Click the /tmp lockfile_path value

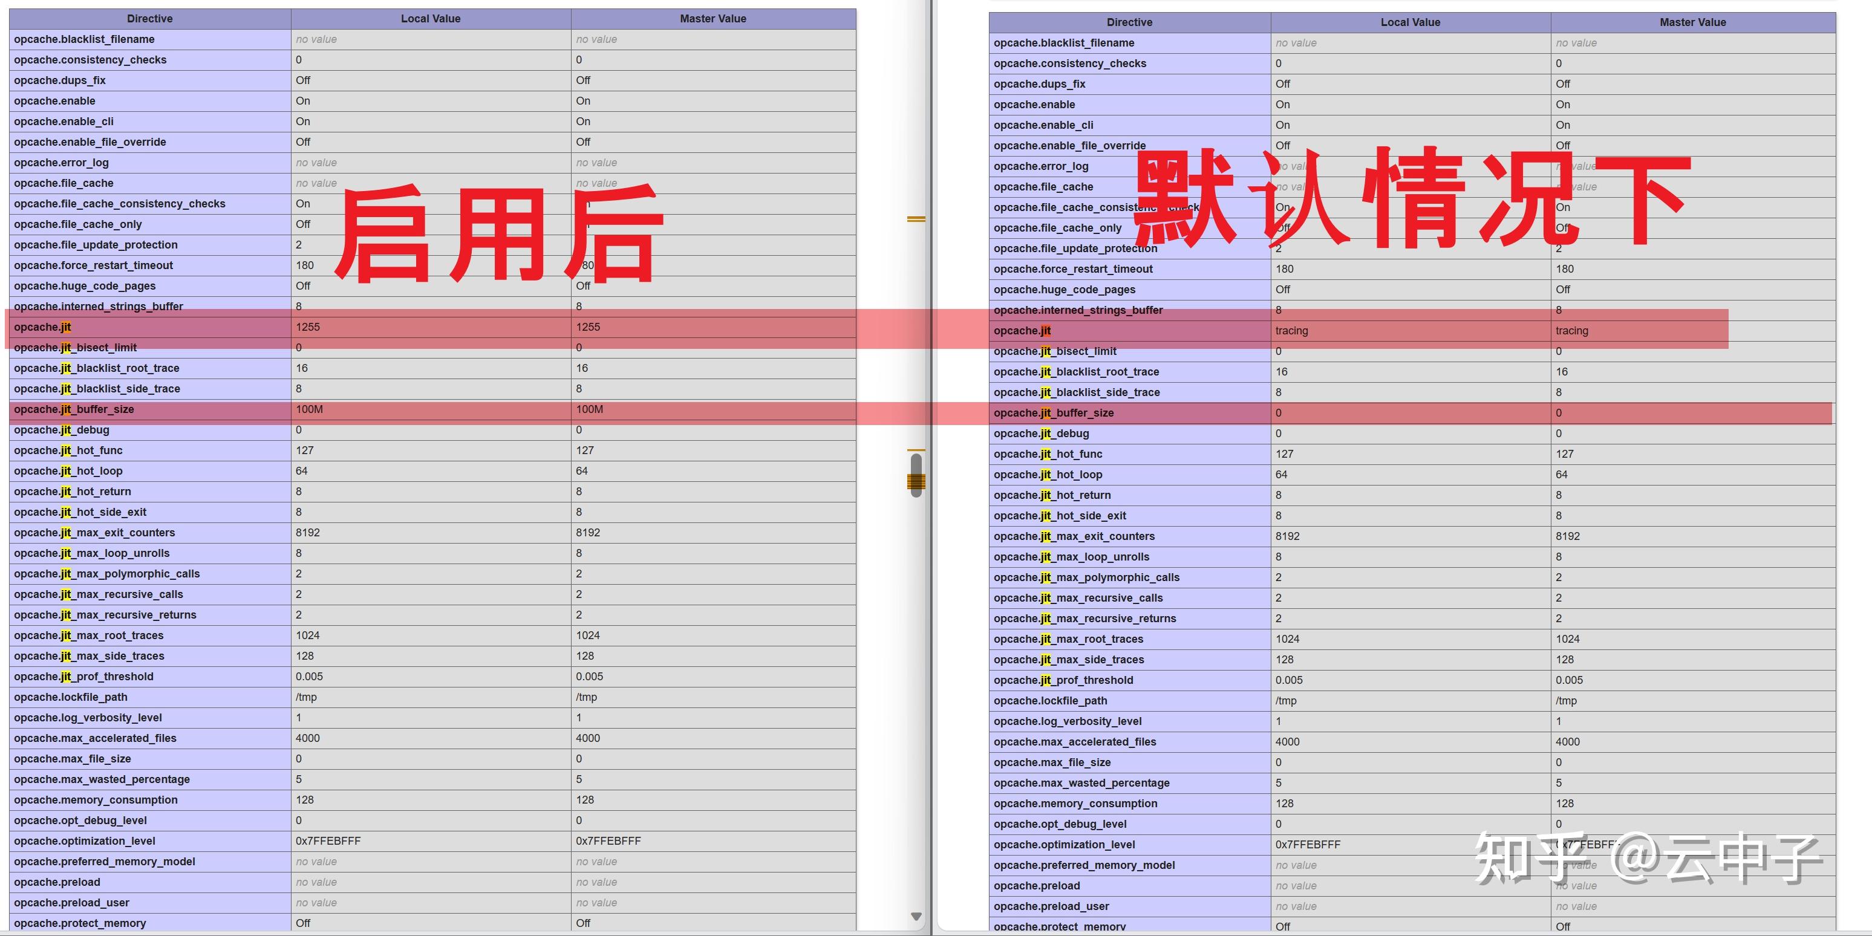tap(304, 697)
